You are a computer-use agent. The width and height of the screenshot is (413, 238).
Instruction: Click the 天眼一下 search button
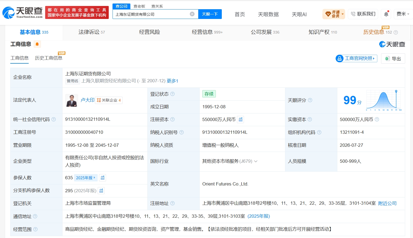point(210,14)
